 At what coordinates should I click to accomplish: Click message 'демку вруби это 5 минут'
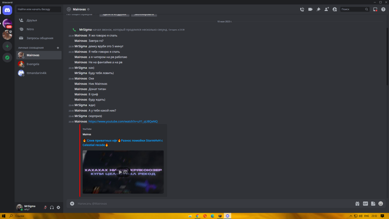pos(106,46)
